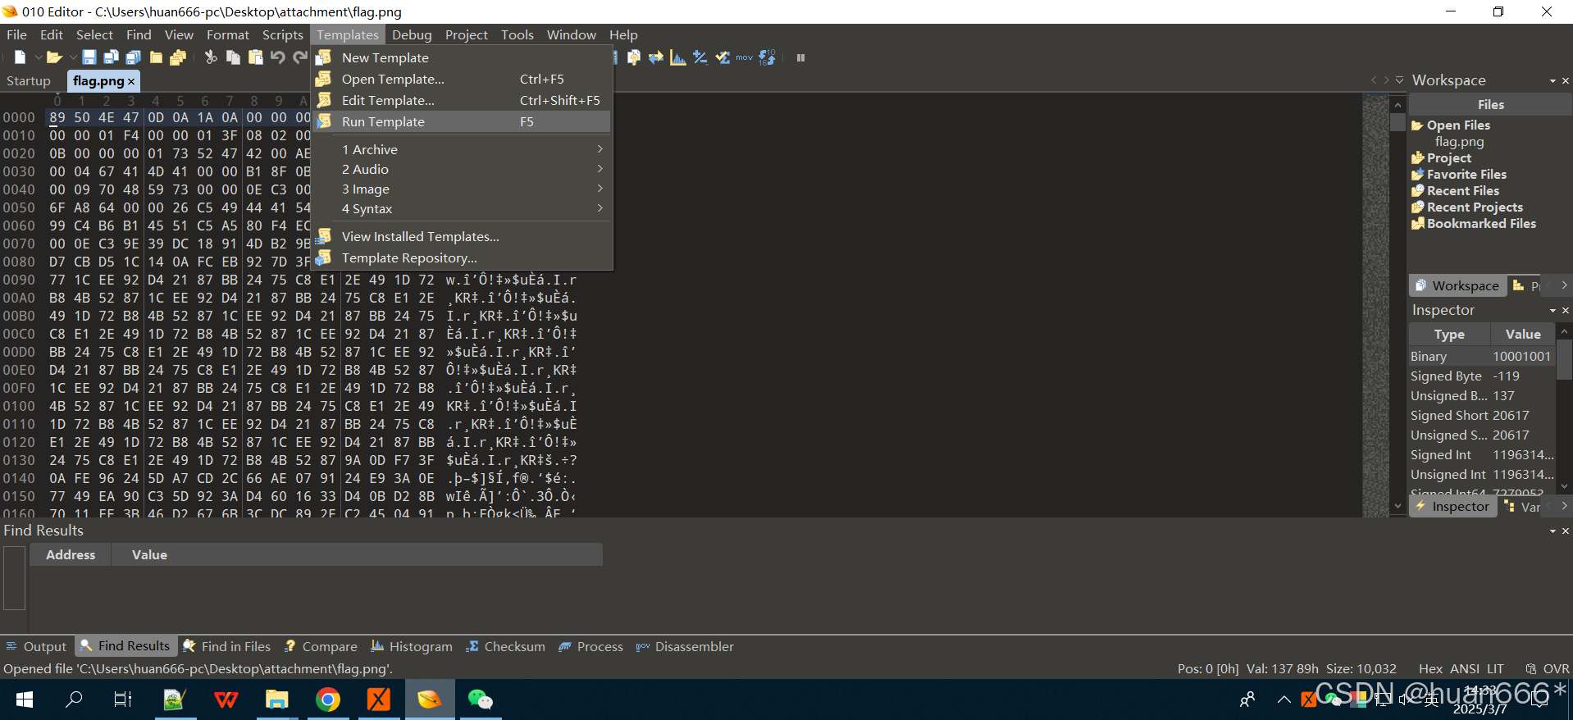
Task: Open the editor tab list dropdown triangle
Action: click(1400, 80)
